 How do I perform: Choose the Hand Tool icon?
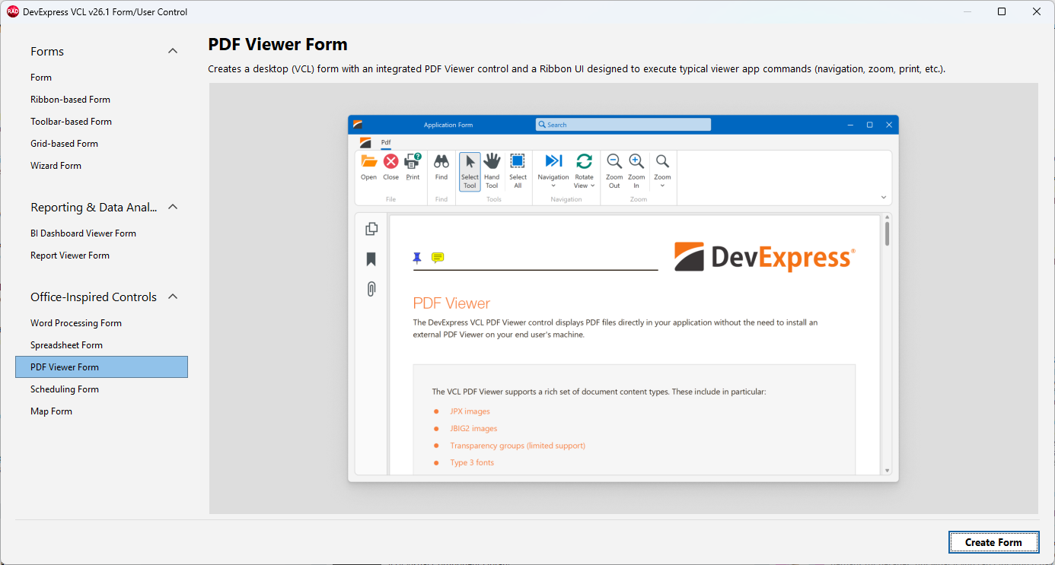[492, 161]
